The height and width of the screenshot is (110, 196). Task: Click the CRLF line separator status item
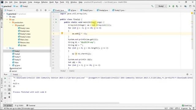point(171,108)
